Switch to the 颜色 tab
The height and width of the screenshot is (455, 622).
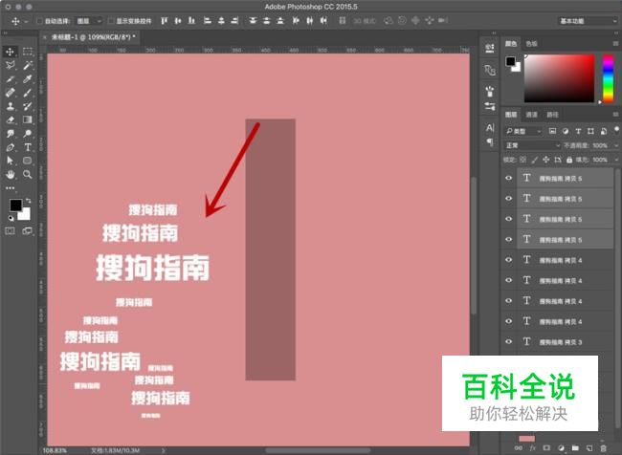tap(511, 44)
